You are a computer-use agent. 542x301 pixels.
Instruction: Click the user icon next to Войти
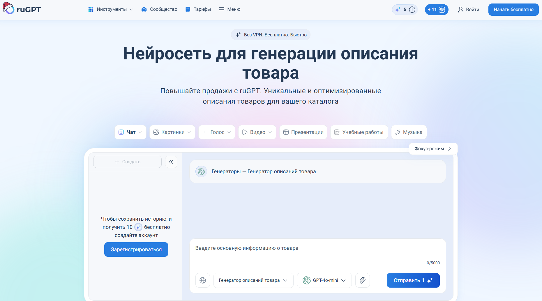click(460, 10)
